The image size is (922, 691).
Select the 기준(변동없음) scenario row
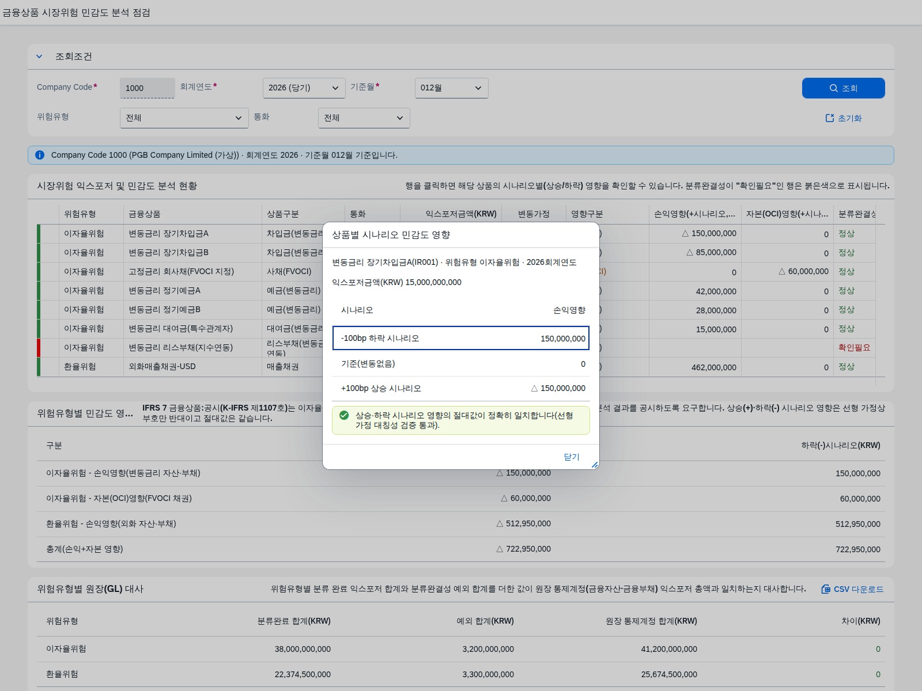461,363
